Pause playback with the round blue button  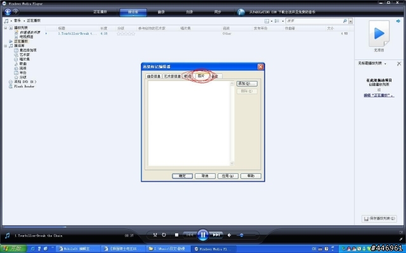click(203, 235)
